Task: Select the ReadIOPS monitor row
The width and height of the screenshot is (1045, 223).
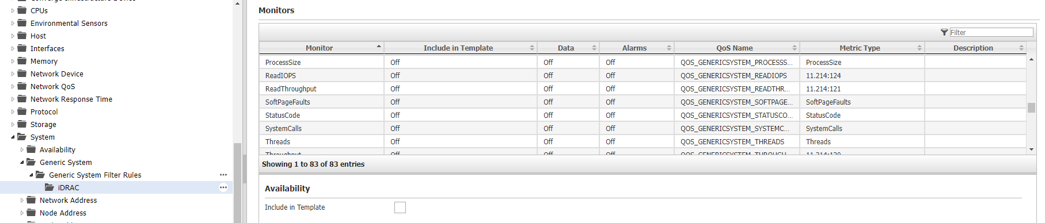Action: (643, 75)
